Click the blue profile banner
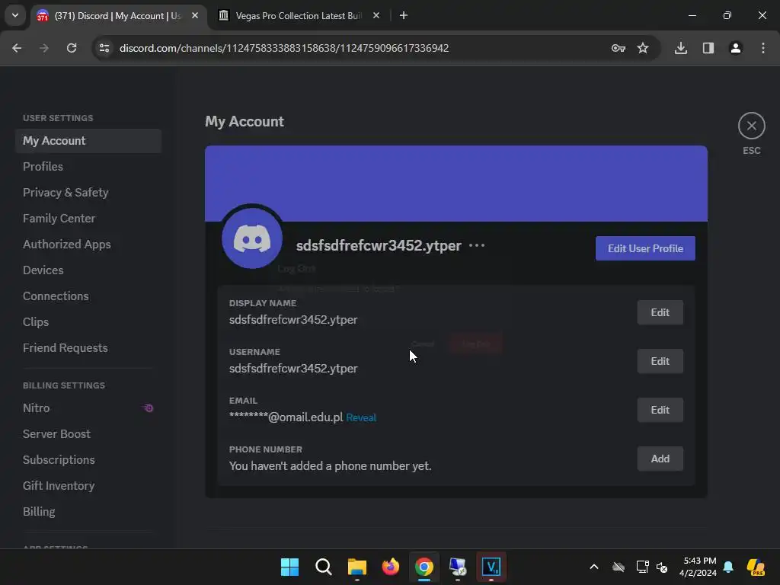The image size is (780, 585). [456, 184]
